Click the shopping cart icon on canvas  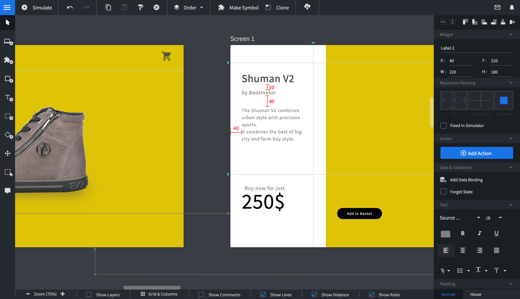coord(166,56)
